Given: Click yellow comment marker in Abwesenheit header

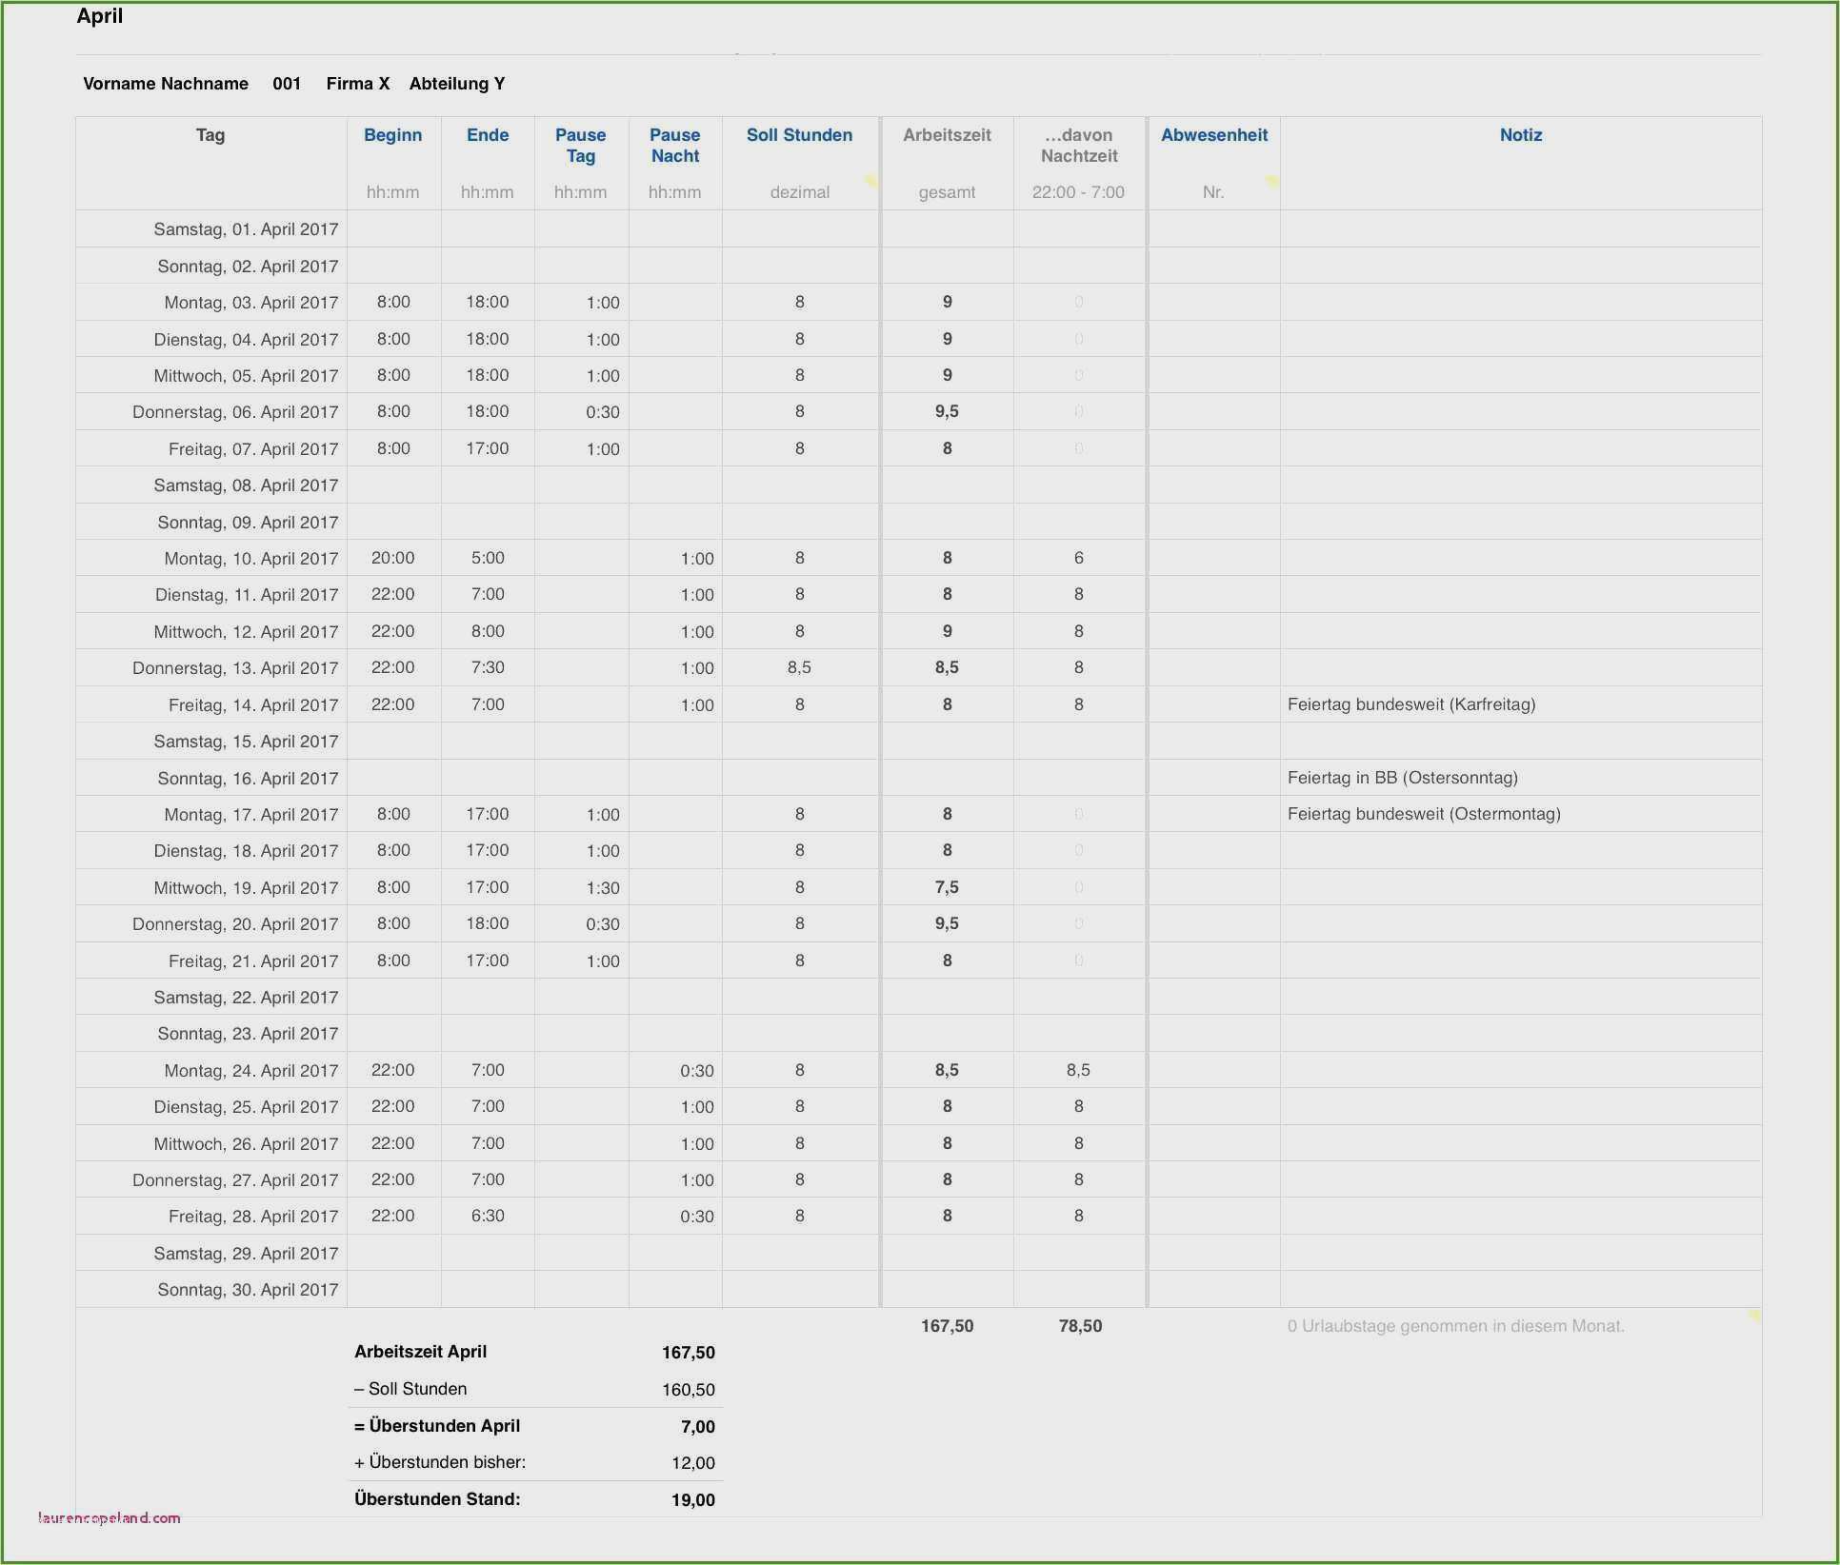Looking at the screenshot, I should coord(1271,181).
